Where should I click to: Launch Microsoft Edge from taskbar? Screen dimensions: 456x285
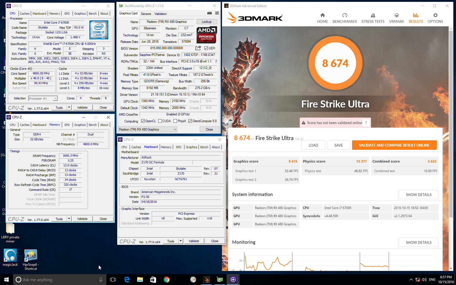point(127,280)
